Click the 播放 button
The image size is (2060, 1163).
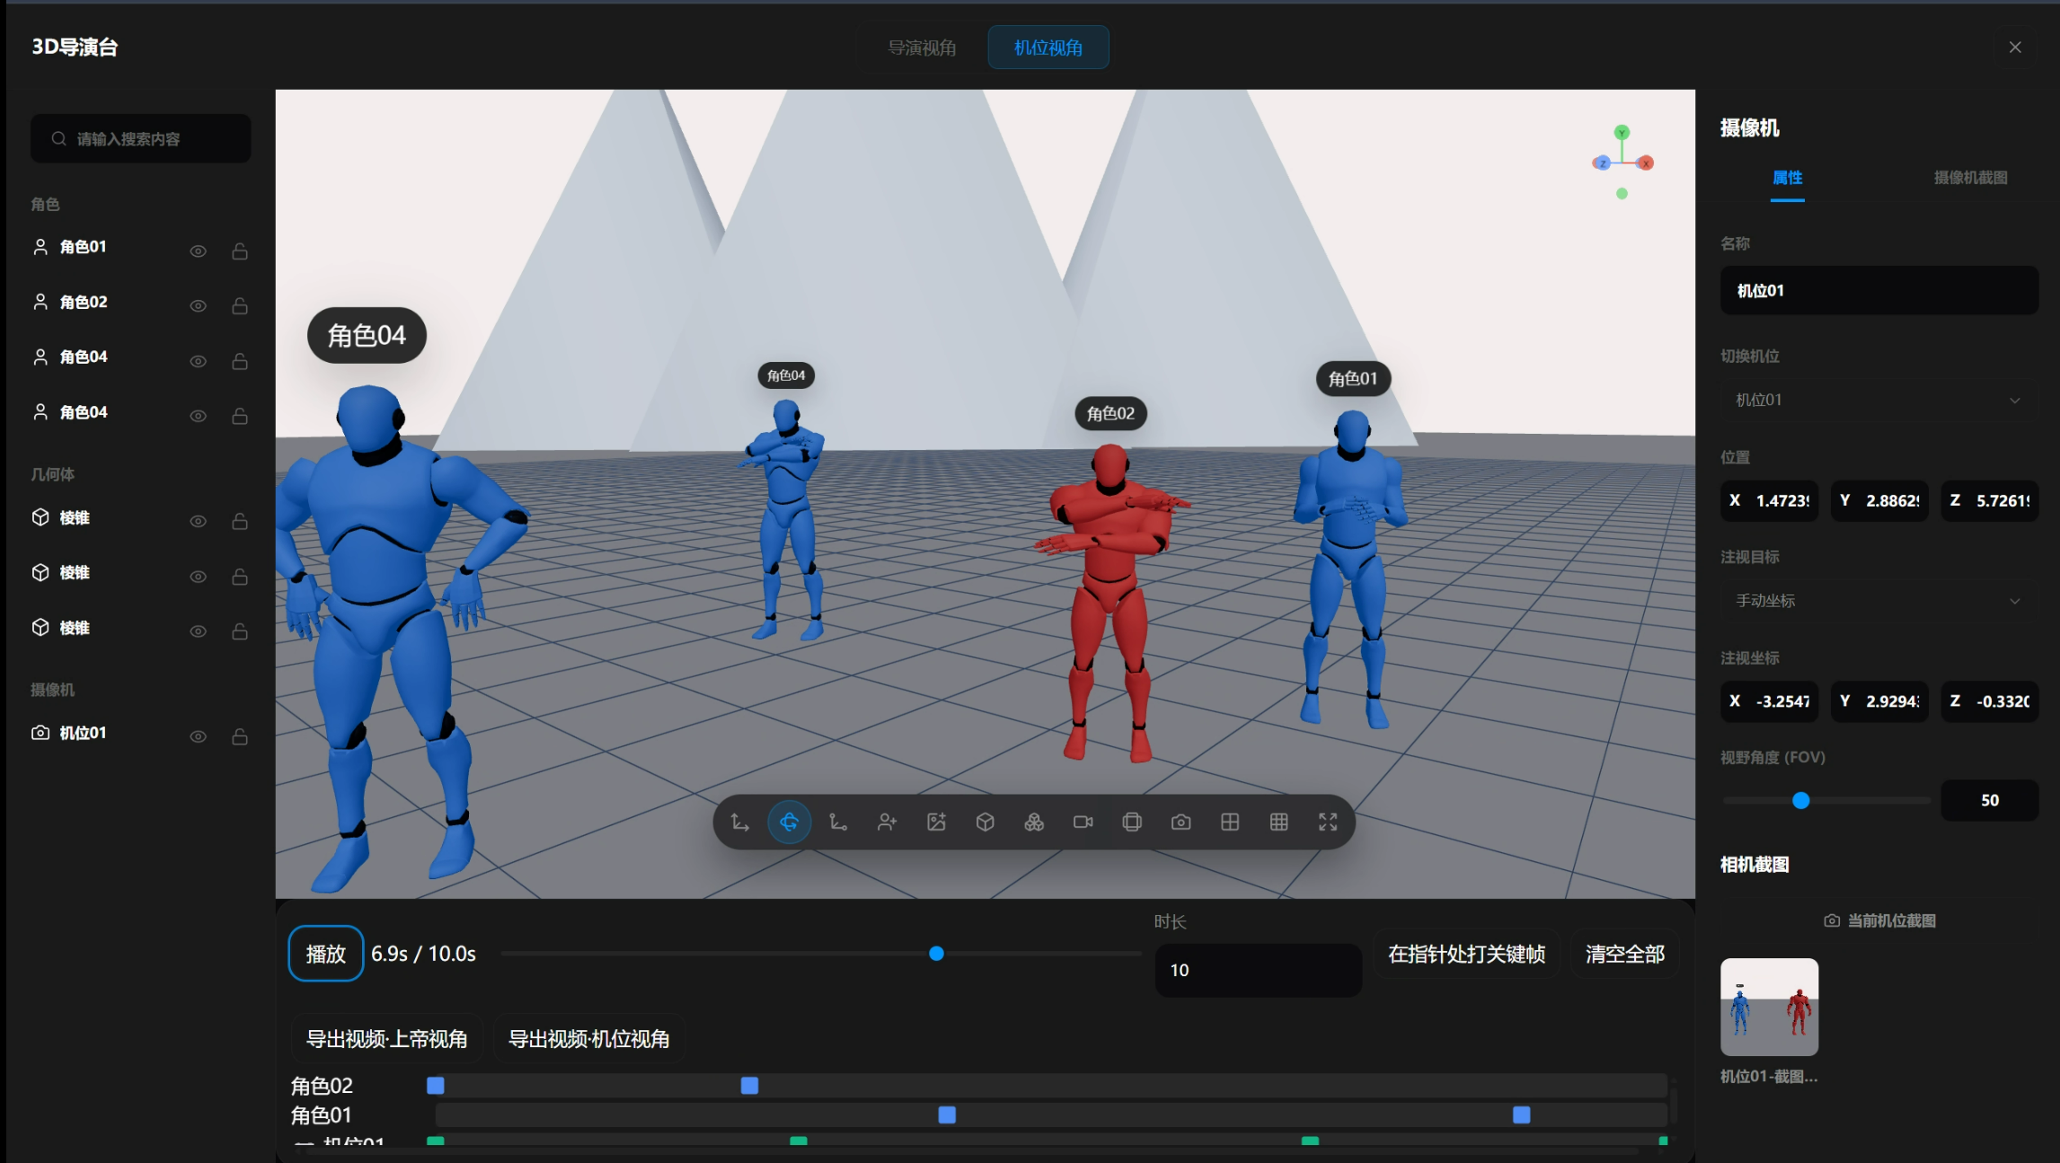click(325, 954)
